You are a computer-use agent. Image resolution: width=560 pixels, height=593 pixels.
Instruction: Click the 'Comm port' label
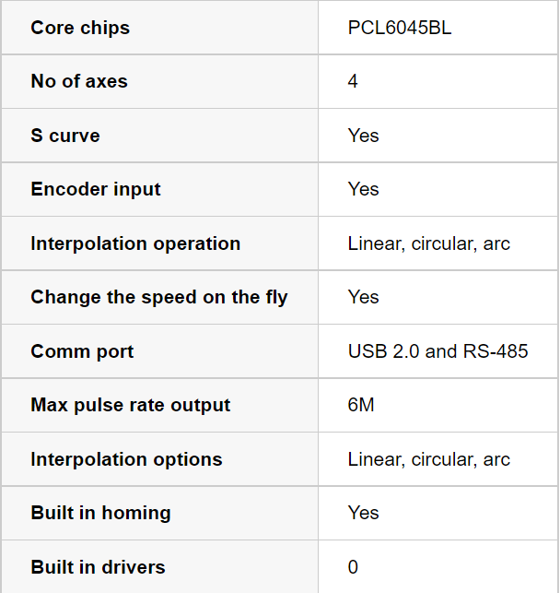point(82,351)
